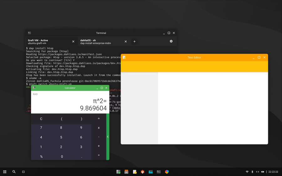Viewport: 282px width, 176px height.
Task: Select the Graft VM - Active tab
Action: 47,42
